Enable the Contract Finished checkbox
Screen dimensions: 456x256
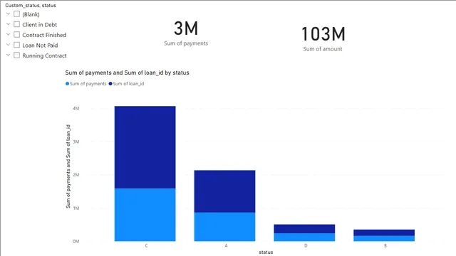pyautogui.click(x=17, y=35)
